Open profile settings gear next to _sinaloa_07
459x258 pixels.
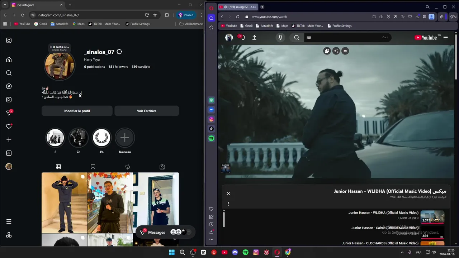119,52
